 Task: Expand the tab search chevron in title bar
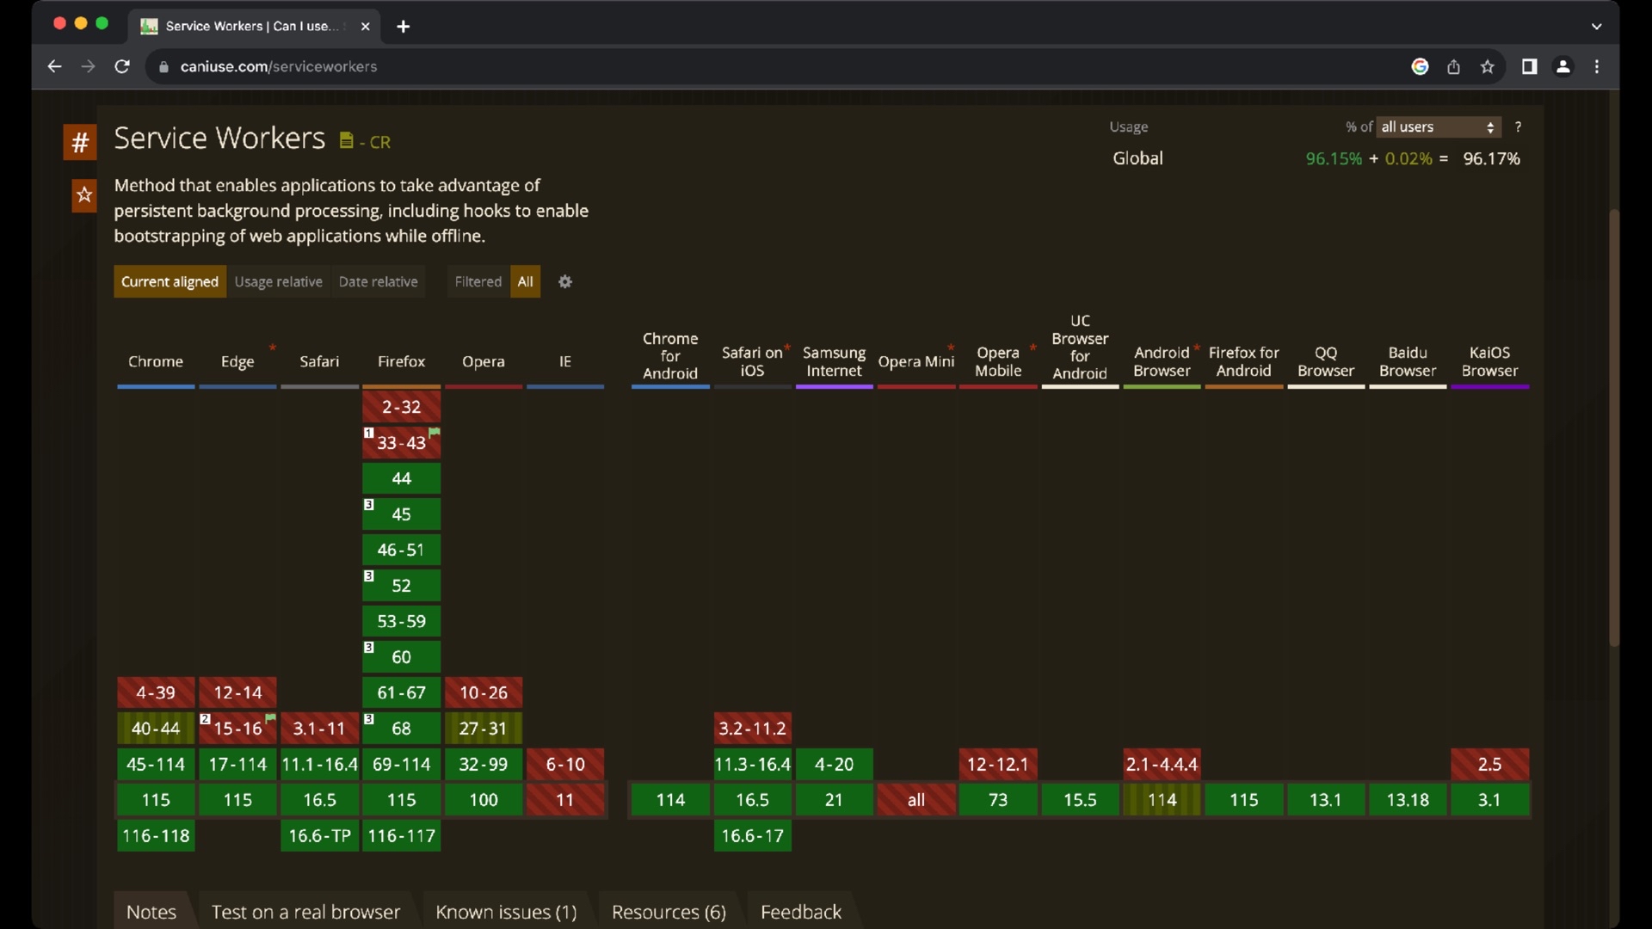click(x=1596, y=27)
